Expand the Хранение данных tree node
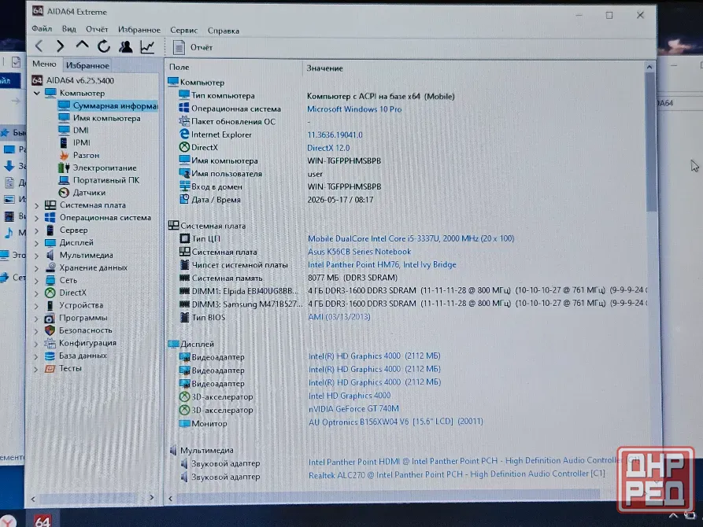Viewport: 703px width, 527px height. [37, 268]
